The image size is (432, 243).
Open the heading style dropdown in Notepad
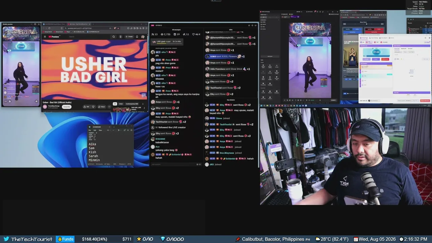(108, 130)
